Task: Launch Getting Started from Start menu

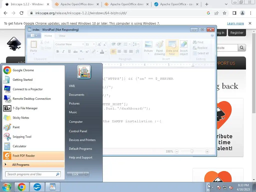Action: tap(33, 80)
